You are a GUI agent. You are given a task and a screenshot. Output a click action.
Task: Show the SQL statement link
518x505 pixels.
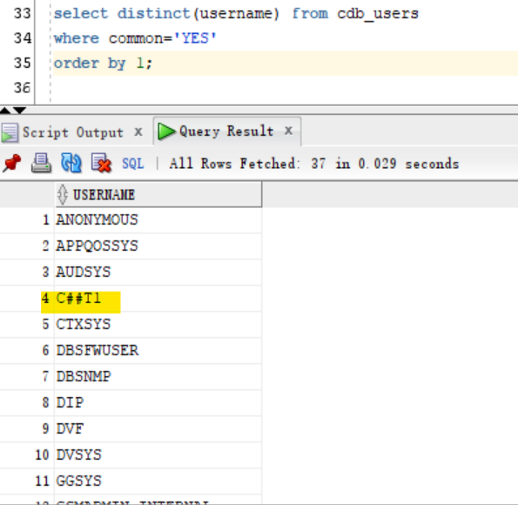tap(133, 164)
